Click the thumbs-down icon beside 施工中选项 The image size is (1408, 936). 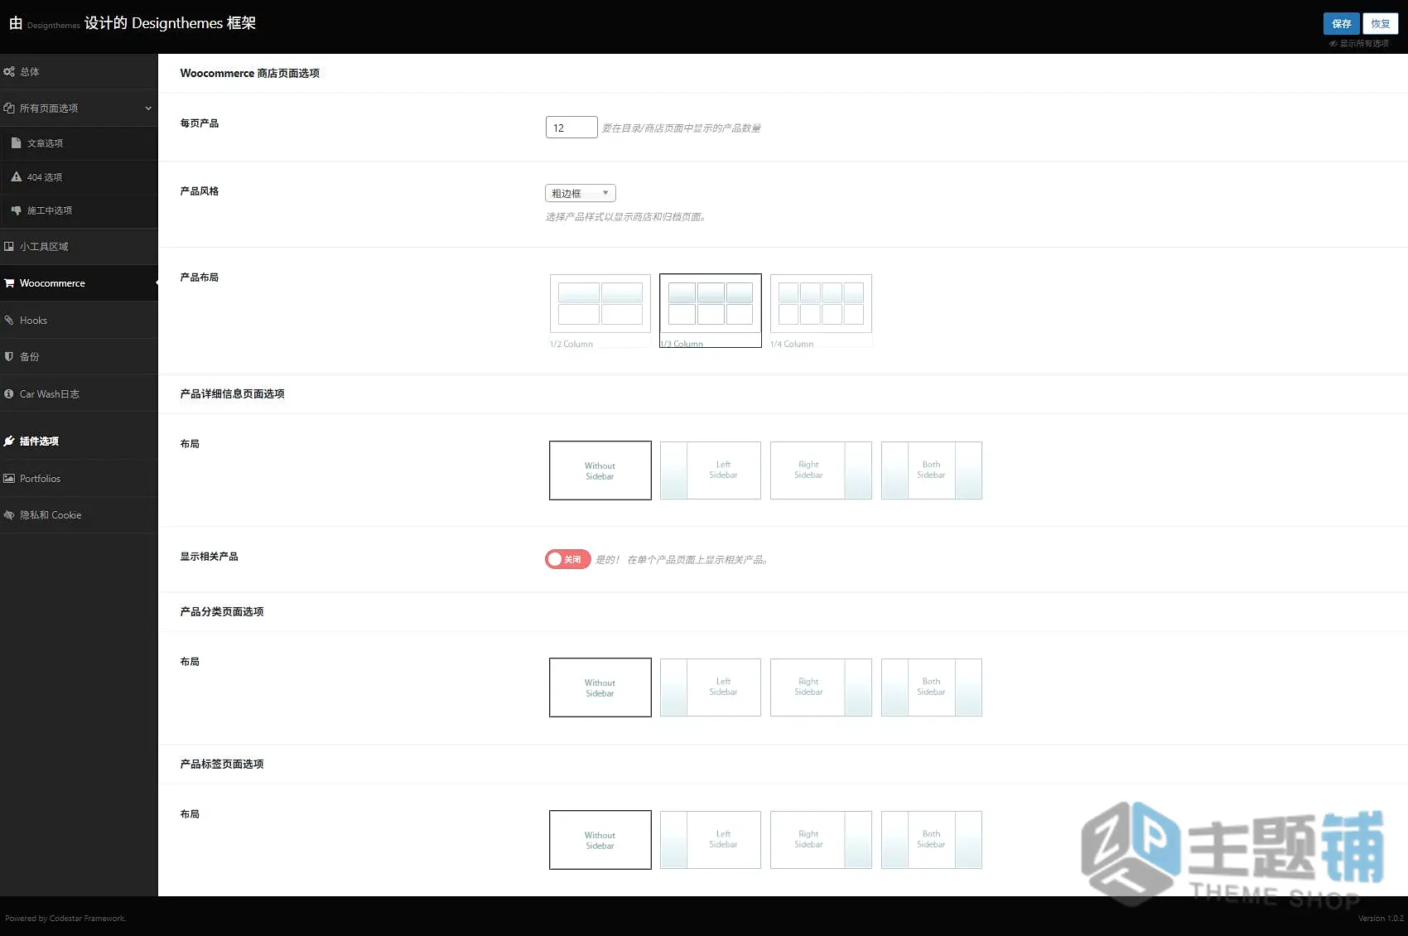point(16,210)
